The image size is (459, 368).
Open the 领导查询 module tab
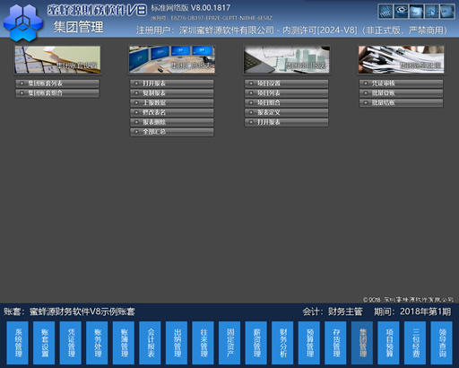442,343
